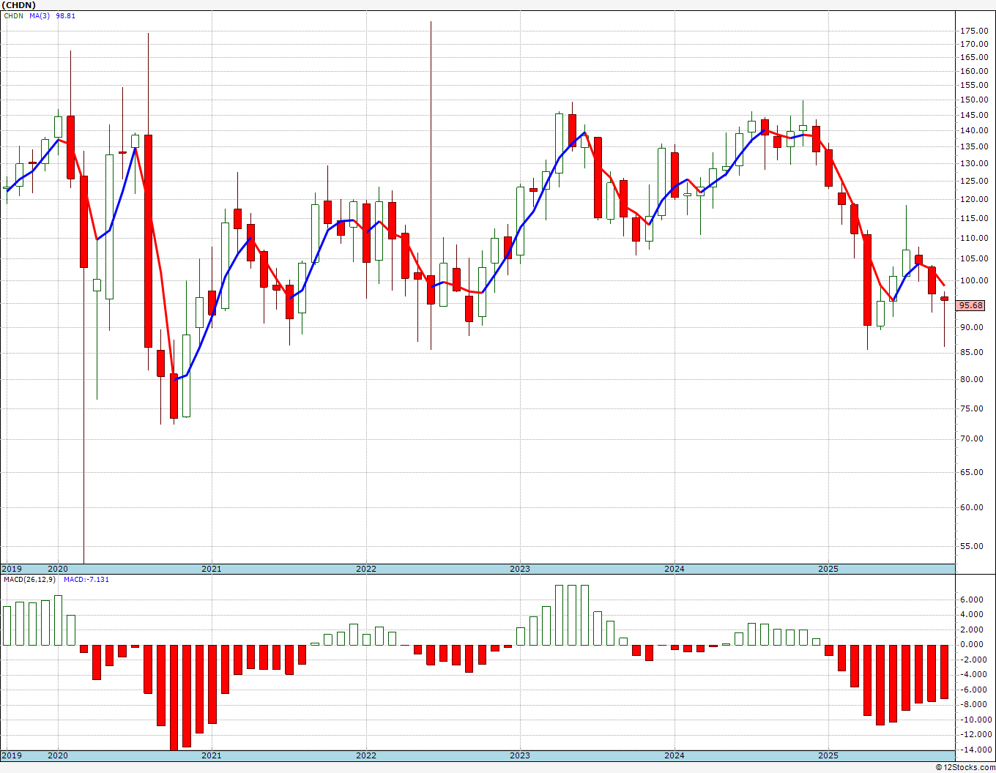
Task: Click the 95.68 current price tag
Action: [x=971, y=305]
